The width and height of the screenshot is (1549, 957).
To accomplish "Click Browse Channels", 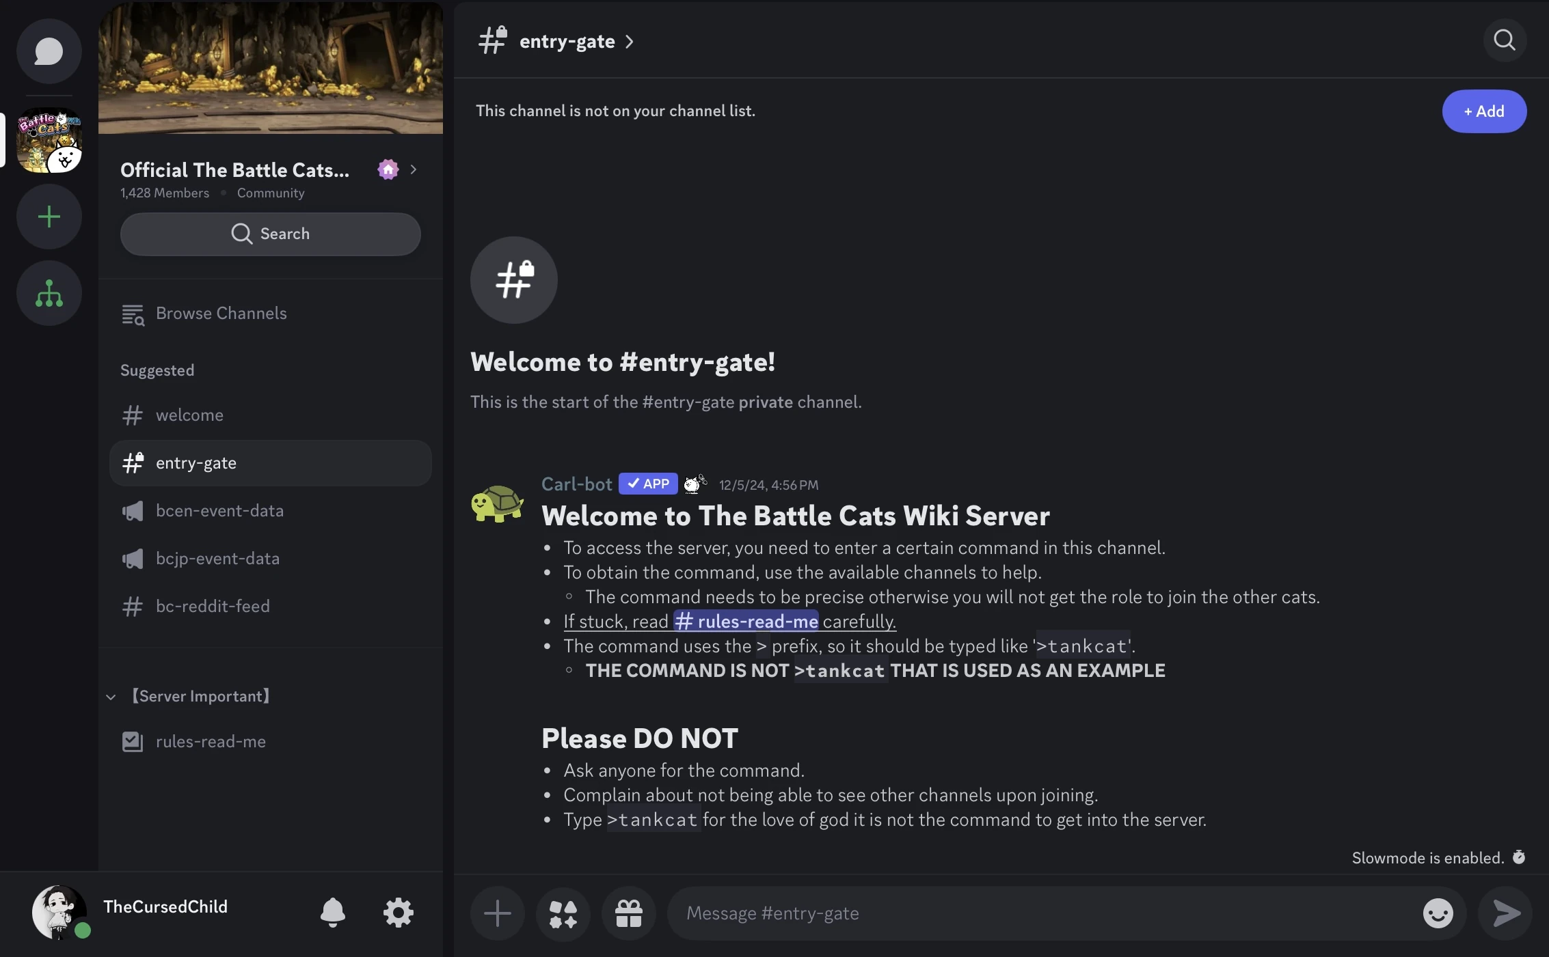I will tap(221, 314).
